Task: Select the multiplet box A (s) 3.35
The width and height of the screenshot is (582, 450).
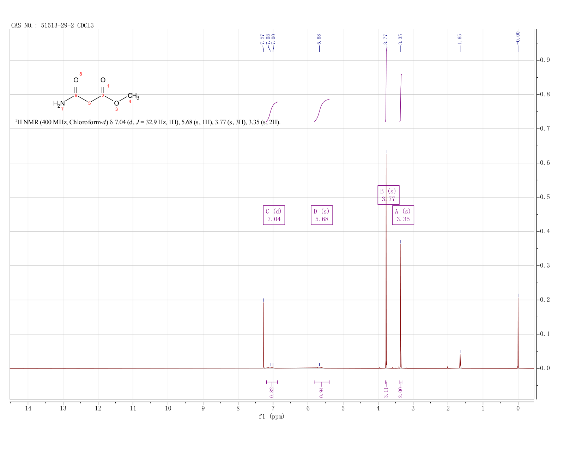Action: [403, 215]
